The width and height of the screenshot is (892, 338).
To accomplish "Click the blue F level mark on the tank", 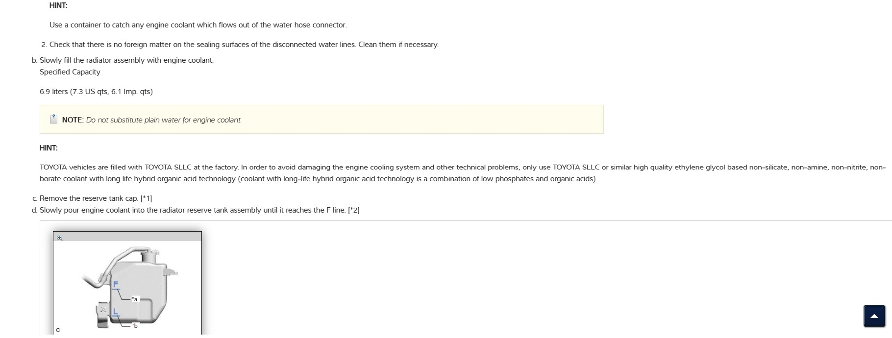I will click(116, 284).
